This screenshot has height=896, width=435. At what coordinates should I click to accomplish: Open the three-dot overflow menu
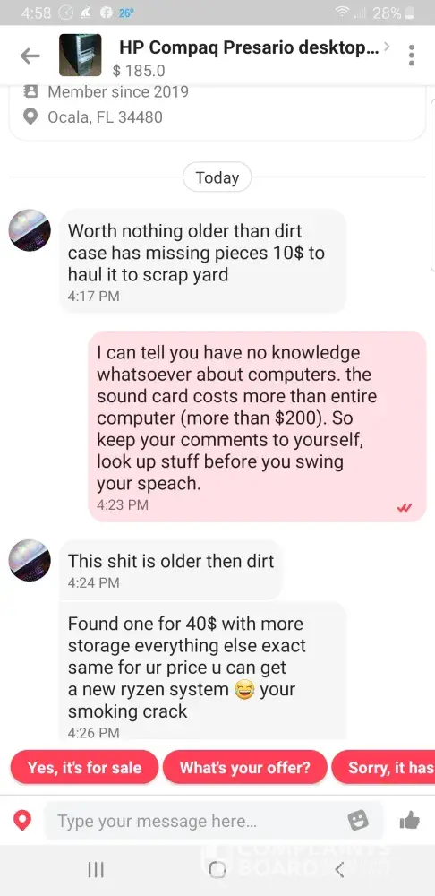coord(411,56)
